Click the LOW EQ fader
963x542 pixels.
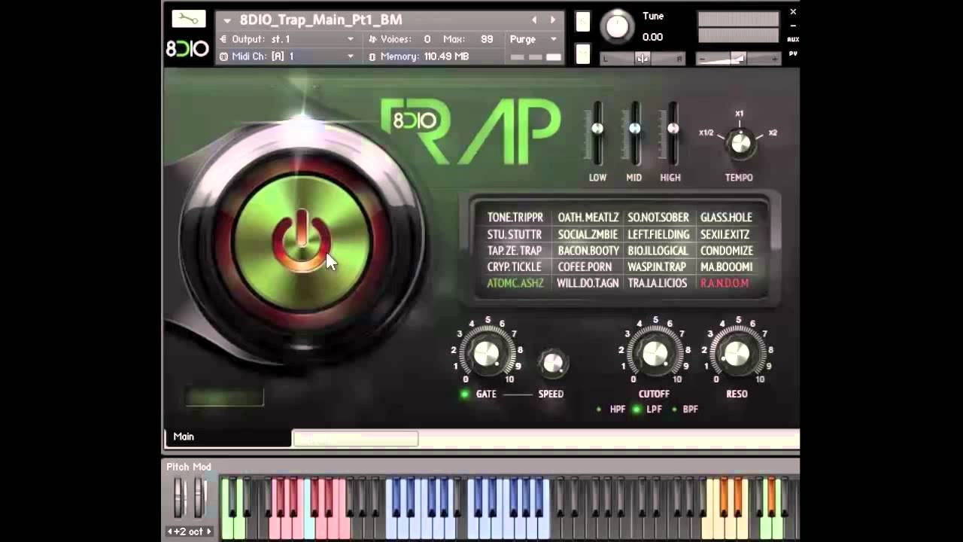click(597, 129)
